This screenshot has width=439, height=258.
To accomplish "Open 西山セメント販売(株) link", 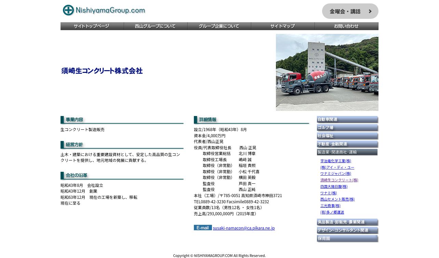I will coord(337,199).
